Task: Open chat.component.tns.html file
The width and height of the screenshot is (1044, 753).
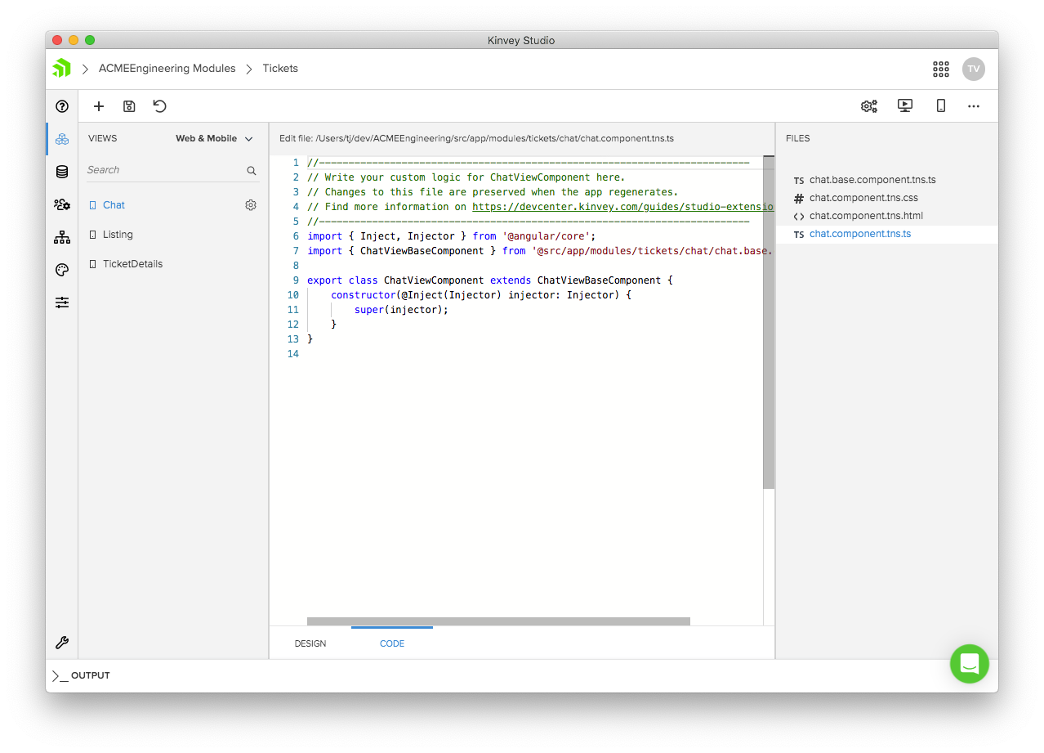Action: tap(866, 216)
